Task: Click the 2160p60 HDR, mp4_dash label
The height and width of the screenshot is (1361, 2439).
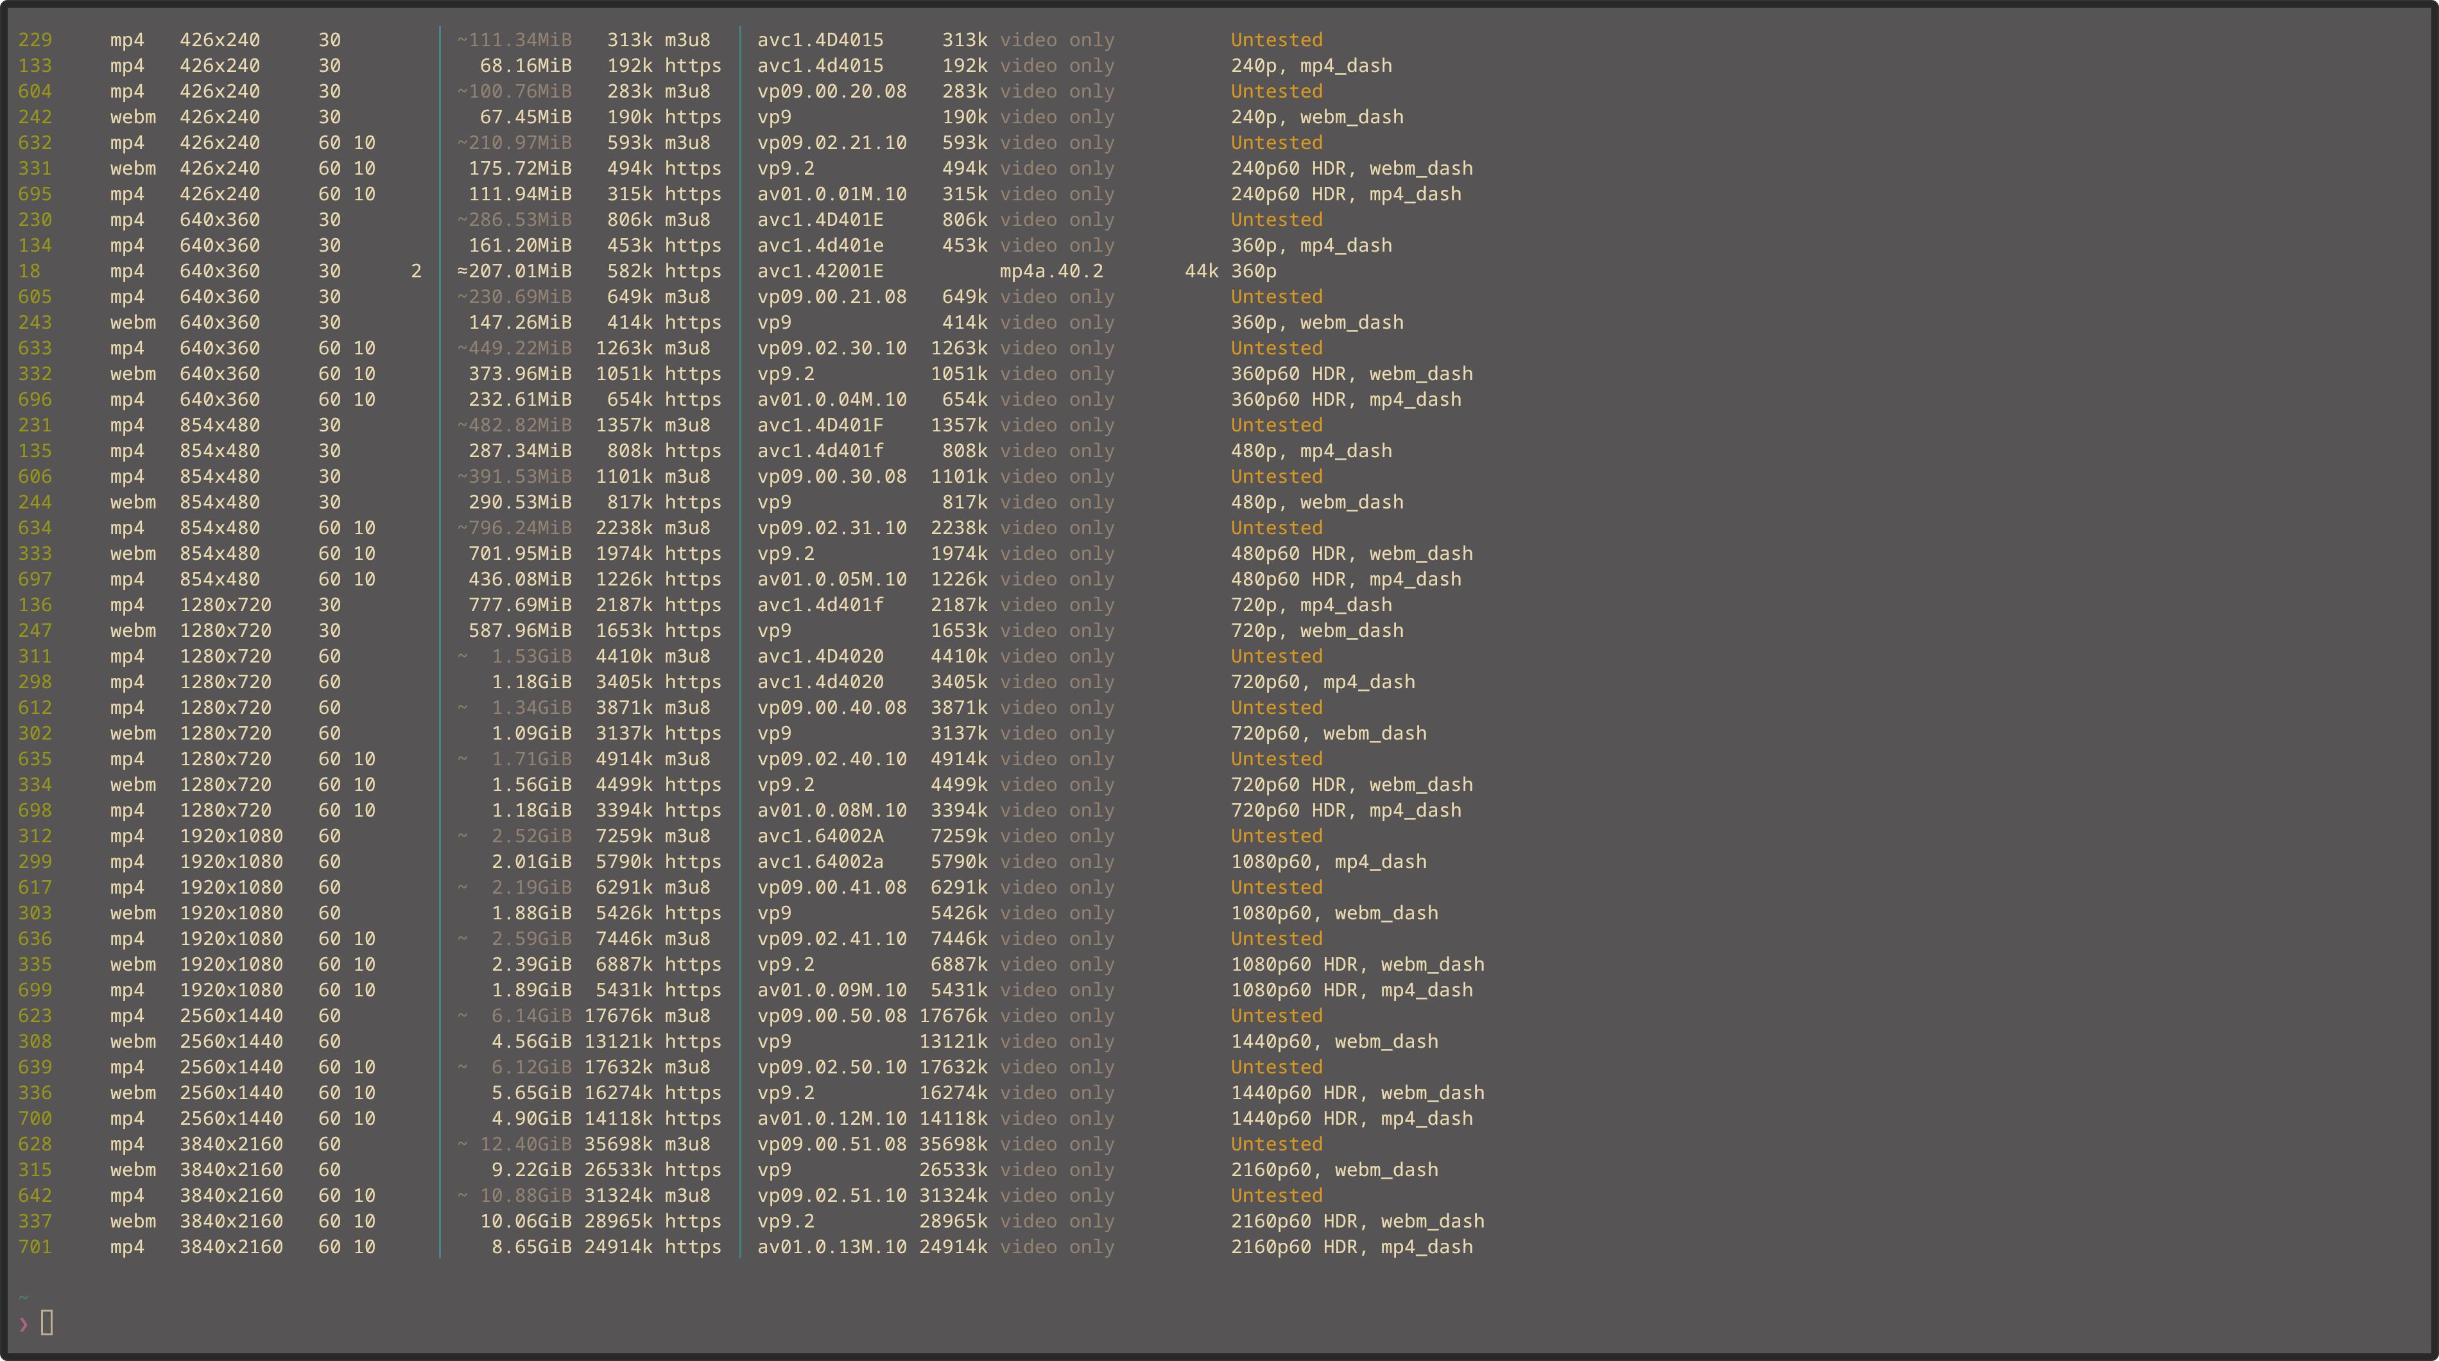Action: [x=1351, y=1246]
